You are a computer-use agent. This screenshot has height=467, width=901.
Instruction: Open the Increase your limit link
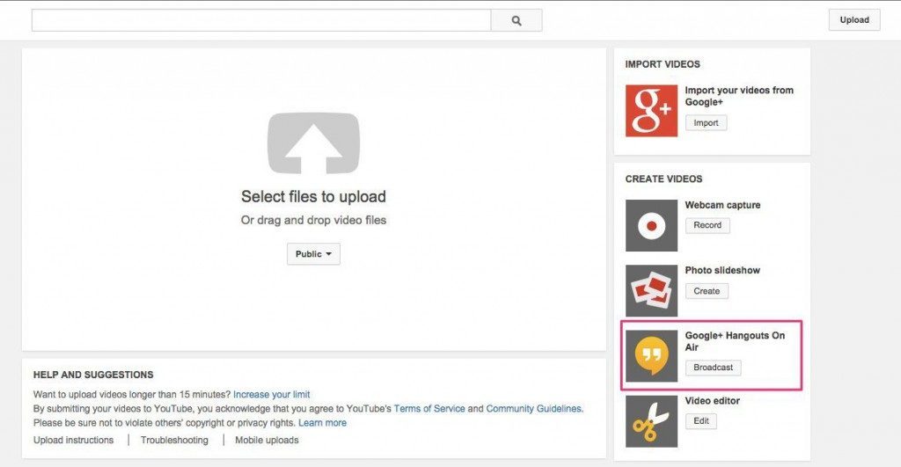[271, 395]
